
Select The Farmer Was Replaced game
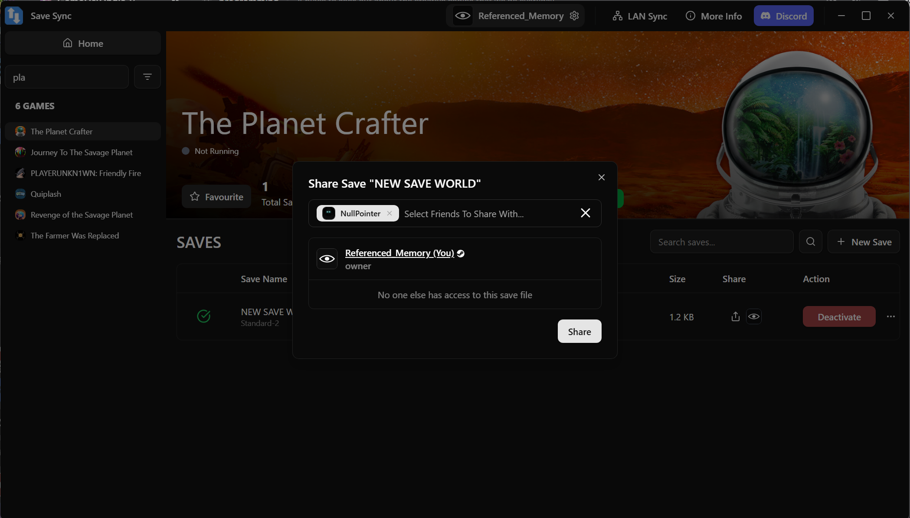pyautogui.click(x=83, y=235)
